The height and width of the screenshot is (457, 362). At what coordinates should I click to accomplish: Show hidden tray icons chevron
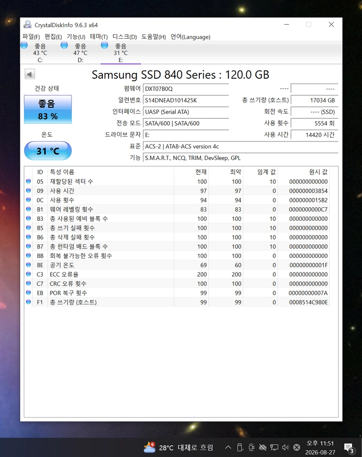pos(228,447)
